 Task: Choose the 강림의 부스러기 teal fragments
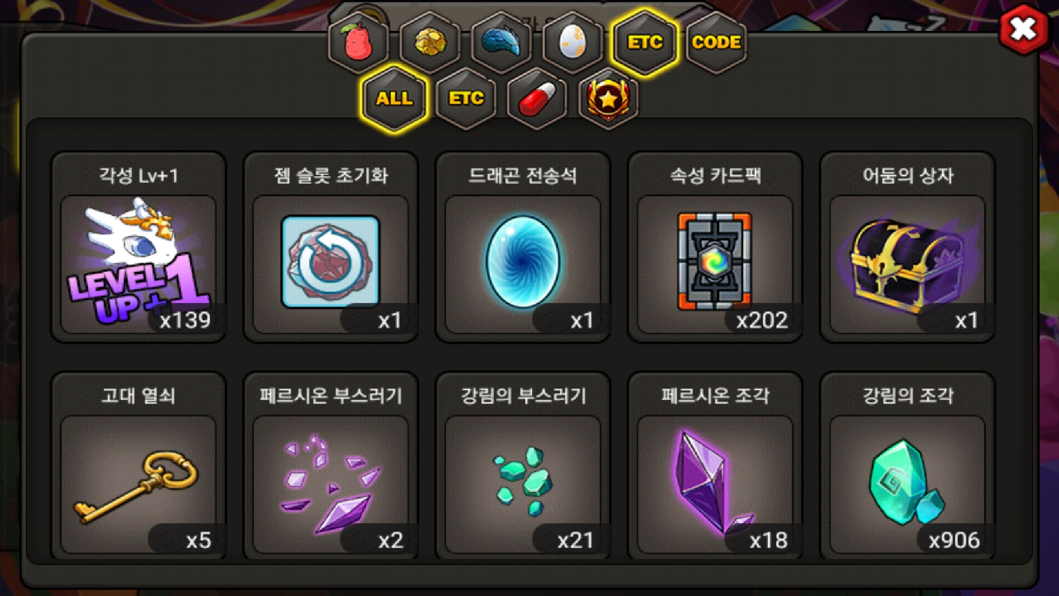[523, 467]
